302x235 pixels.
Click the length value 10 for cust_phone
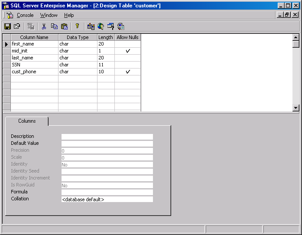point(106,72)
